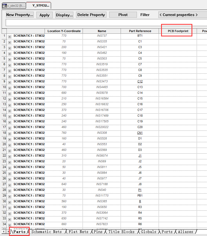Expand row 2 for part C1
This screenshot has height=236, width=207.
point(10,42)
